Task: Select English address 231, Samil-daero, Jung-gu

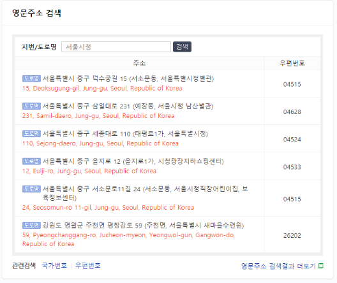Action: point(98,116)
